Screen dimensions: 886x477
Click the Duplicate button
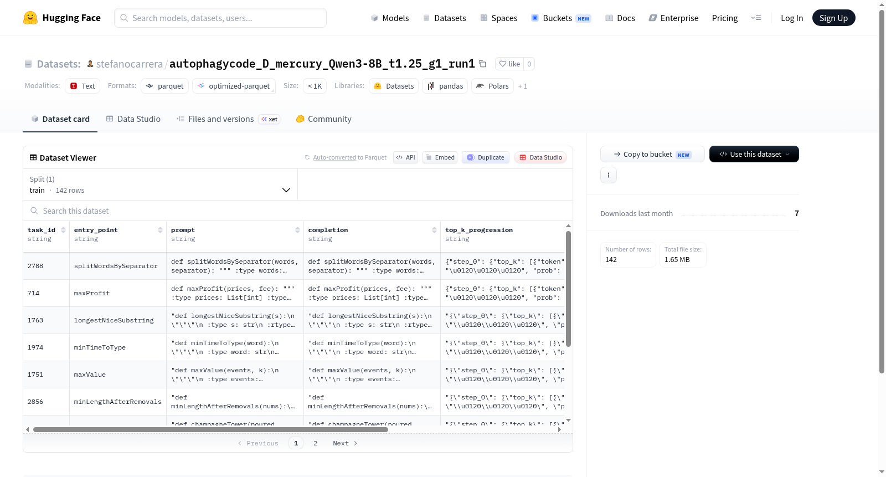point(486,157)
